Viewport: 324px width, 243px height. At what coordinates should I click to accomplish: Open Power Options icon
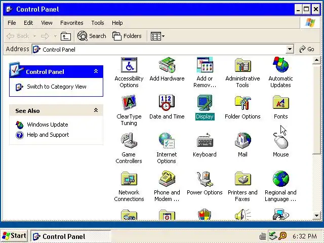tap(205, 183)
